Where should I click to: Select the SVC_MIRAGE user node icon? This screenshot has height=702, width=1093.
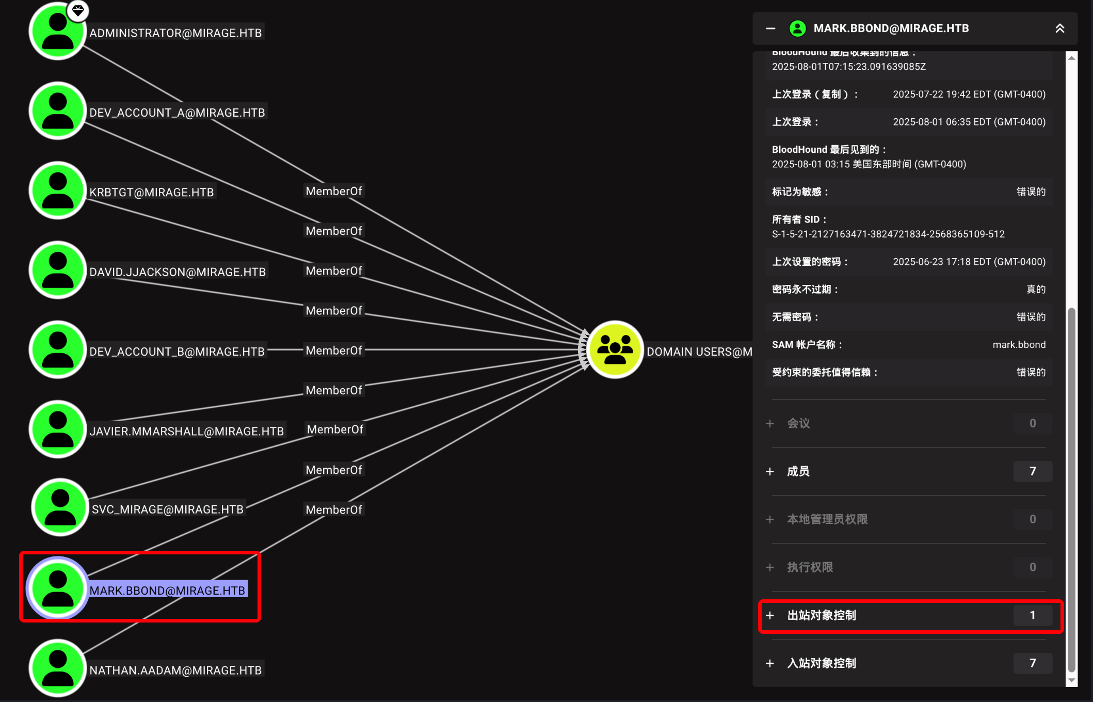[60, 507]
